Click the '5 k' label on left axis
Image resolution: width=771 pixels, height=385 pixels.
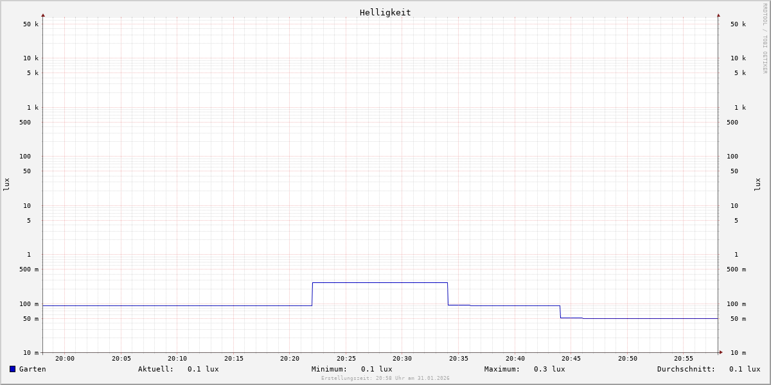pyautogui.click(x=33, y=73)
